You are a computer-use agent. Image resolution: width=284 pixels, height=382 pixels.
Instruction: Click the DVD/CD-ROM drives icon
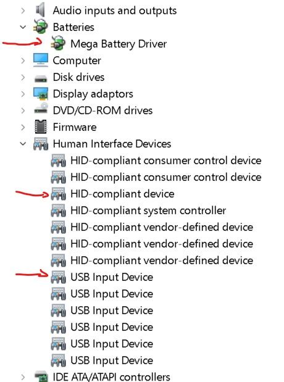point(41,109)
